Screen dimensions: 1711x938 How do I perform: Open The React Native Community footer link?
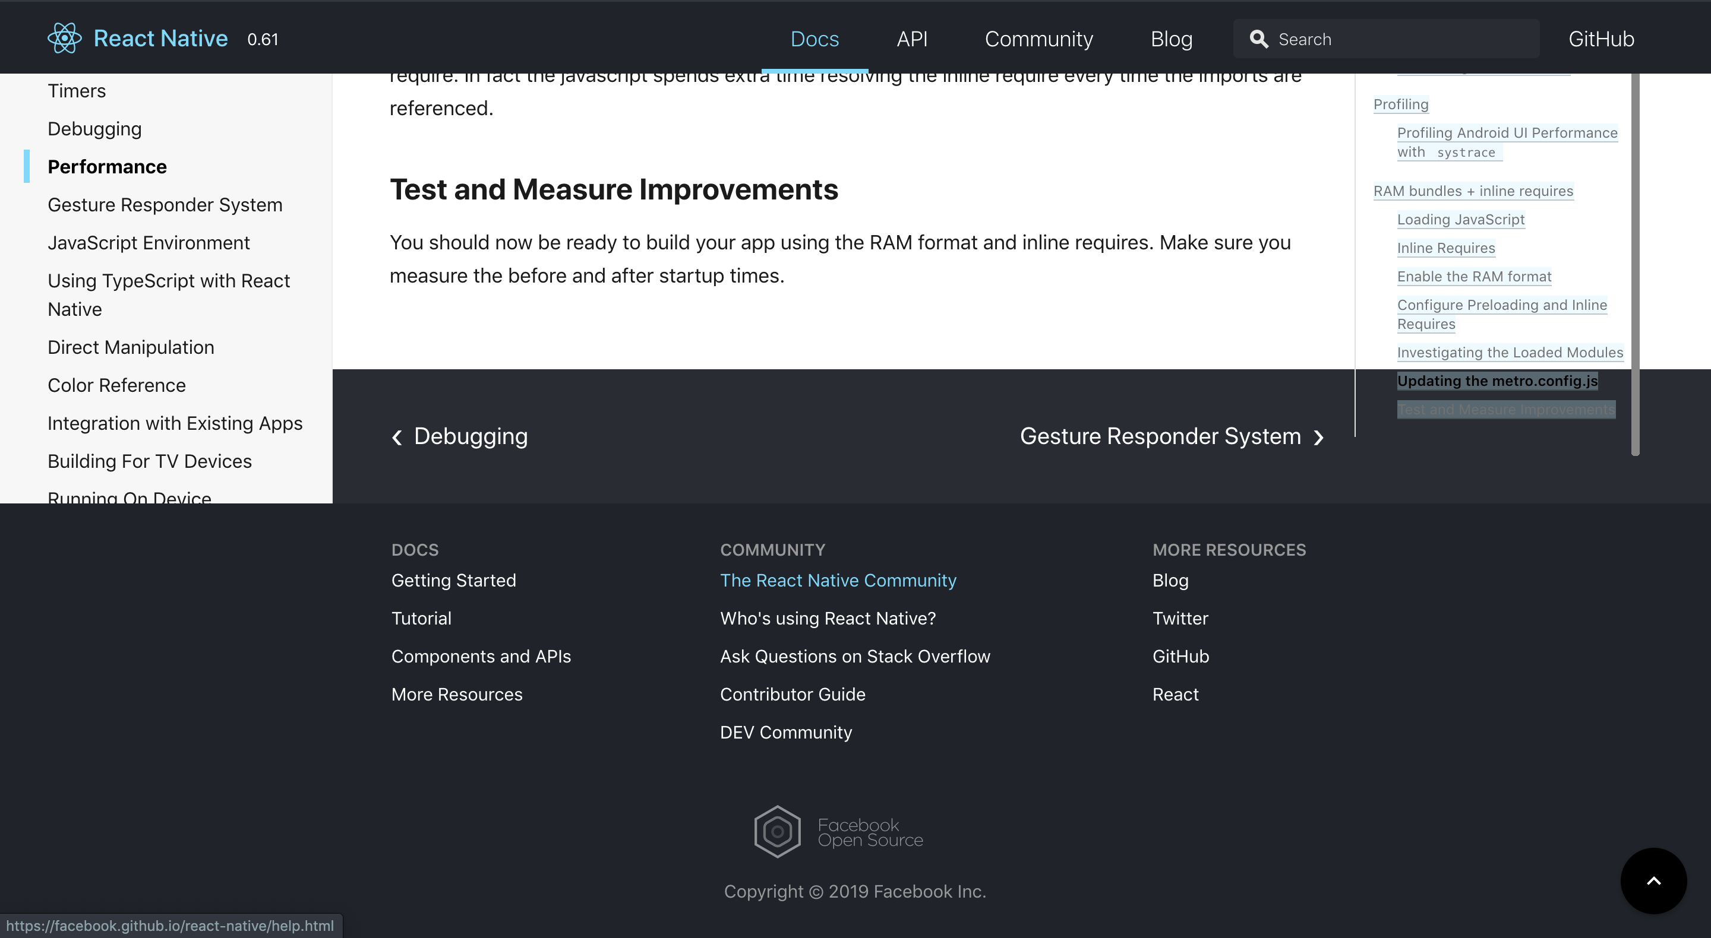tap(838, 580)
